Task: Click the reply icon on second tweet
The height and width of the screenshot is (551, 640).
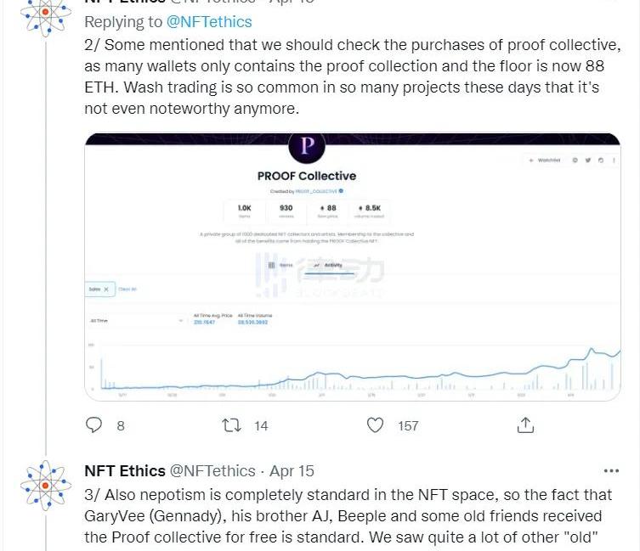Action: (x=94, y=424)
